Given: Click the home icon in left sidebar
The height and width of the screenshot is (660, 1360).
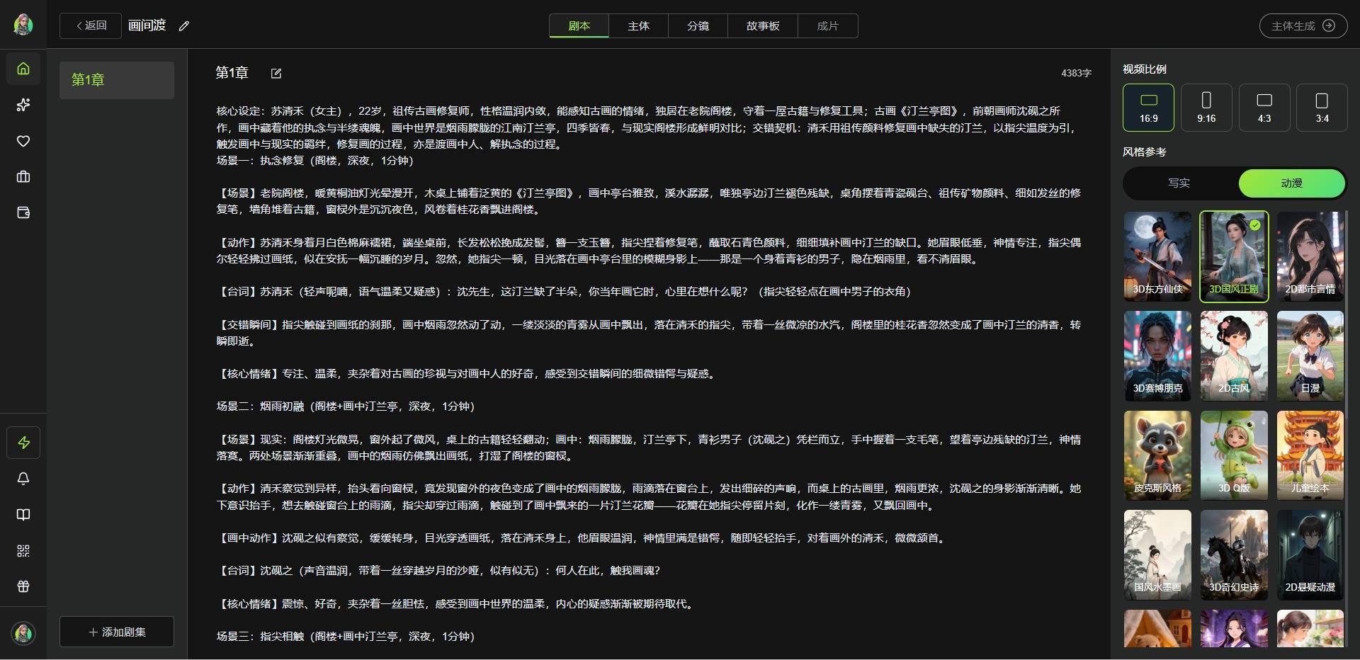Looking at the screenshot, I should click(x=23, y=69).
